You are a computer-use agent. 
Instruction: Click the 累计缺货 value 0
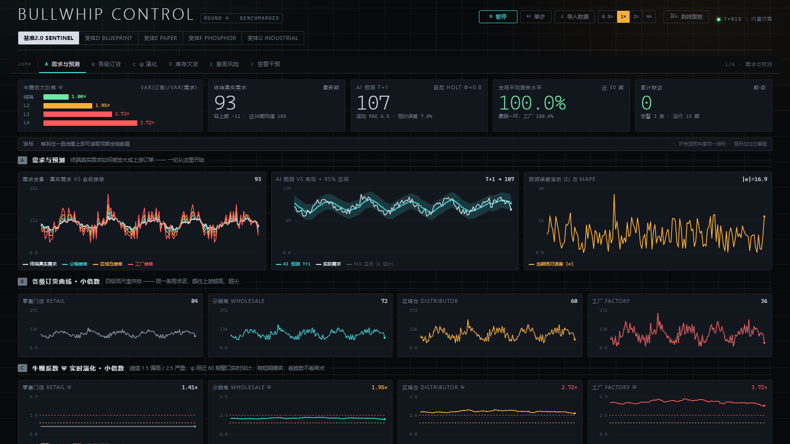[646, 103]
